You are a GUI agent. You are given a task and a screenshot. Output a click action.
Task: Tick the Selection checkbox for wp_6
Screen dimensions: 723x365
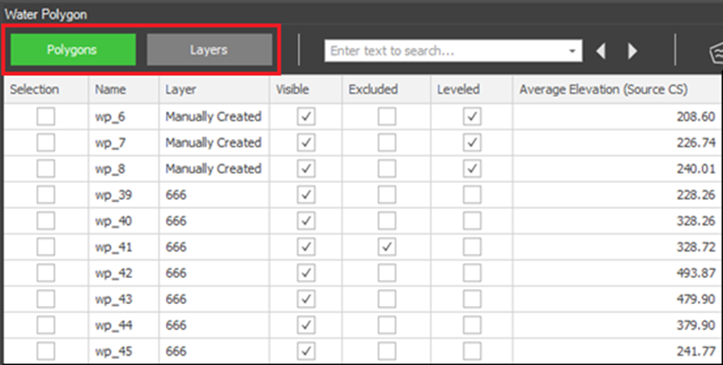pyautogui.click(x=46, y=116)
